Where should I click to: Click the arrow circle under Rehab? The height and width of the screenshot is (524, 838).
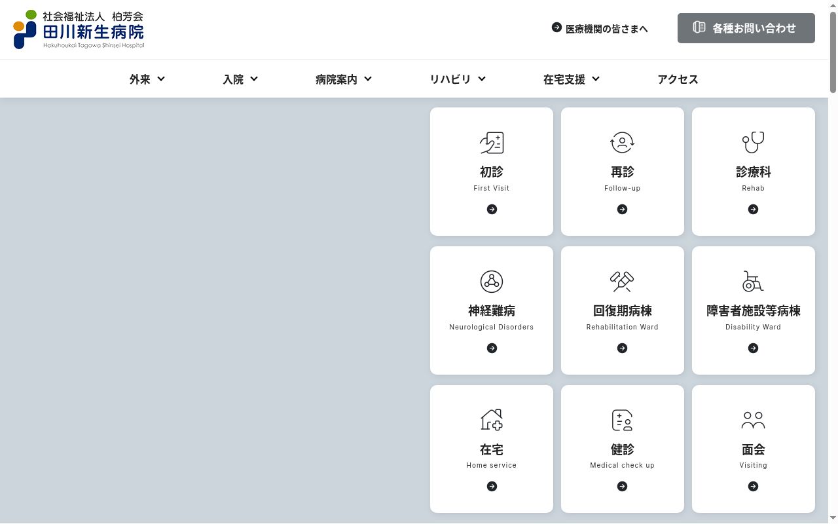coord(754,210)
